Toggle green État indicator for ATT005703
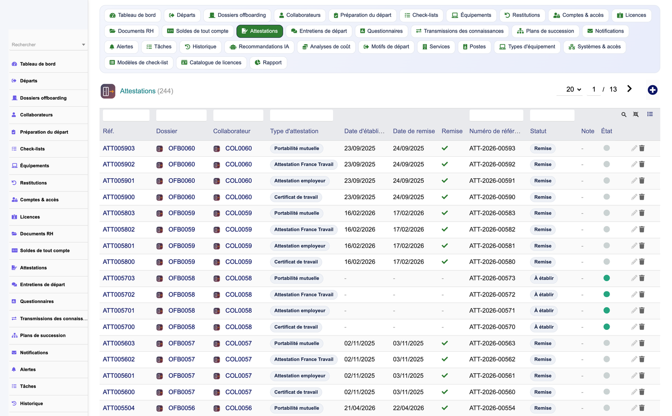Viewport: 672px width, 416px height. click(606, 278)
